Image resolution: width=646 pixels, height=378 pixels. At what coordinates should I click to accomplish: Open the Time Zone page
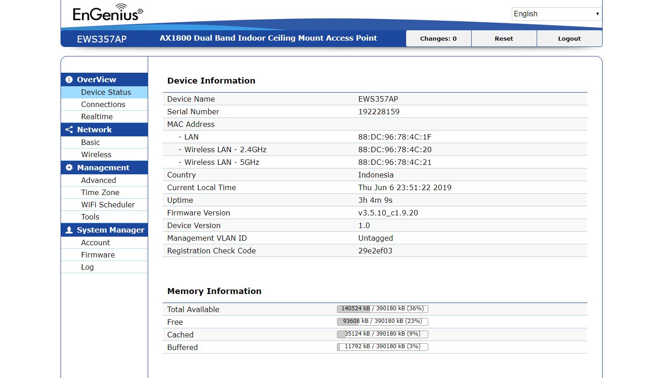click(104, 192)
